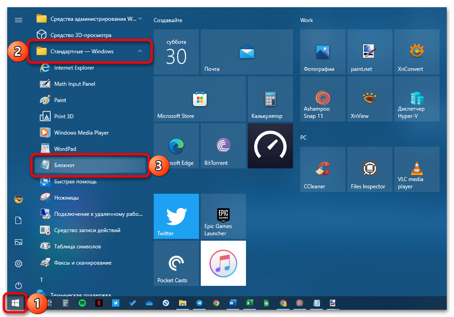Open the Калькулятор tile
Screen dimensions: 454x317
pyautogui.click(x=270, y=99)
